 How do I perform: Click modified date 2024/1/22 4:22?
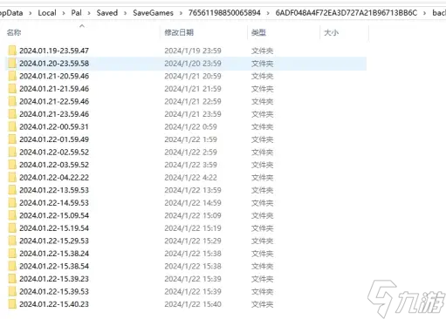[190, 178]
